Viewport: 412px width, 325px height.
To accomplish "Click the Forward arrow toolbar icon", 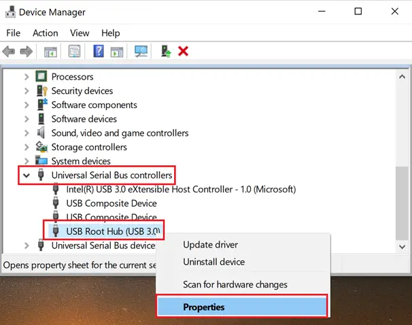I will [x=27, y=52].
